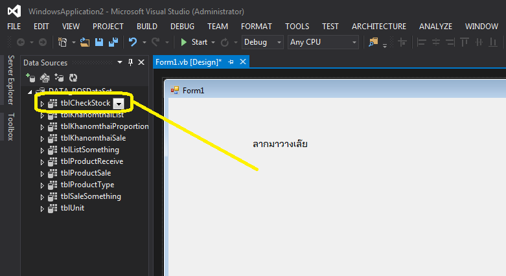Click the Open File folder icon

point(85,42)
